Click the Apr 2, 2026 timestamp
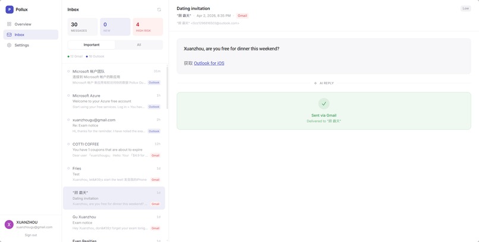This screenshot has height=242, width=479. 213,15
